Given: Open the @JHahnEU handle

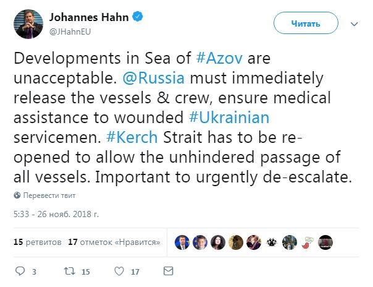Looking at the screenshot, I should 69,30.
